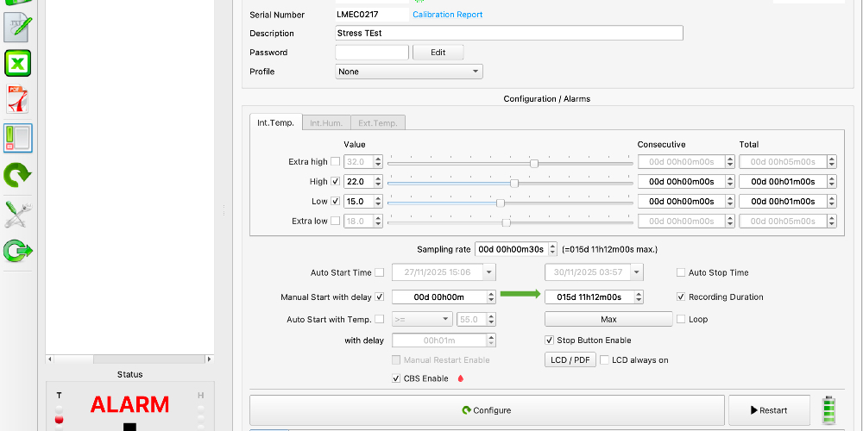The height and width of the screenshot is (431, 863).
Task: Click the High value 22.0 stepper
Action: [378, 181]
